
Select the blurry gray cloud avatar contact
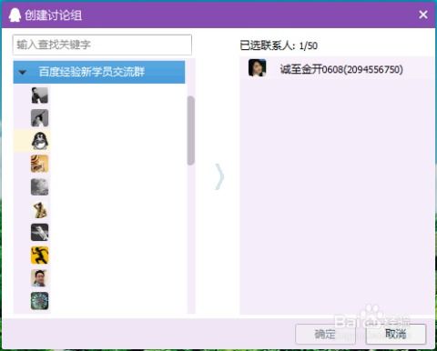[x=99, y=186]
